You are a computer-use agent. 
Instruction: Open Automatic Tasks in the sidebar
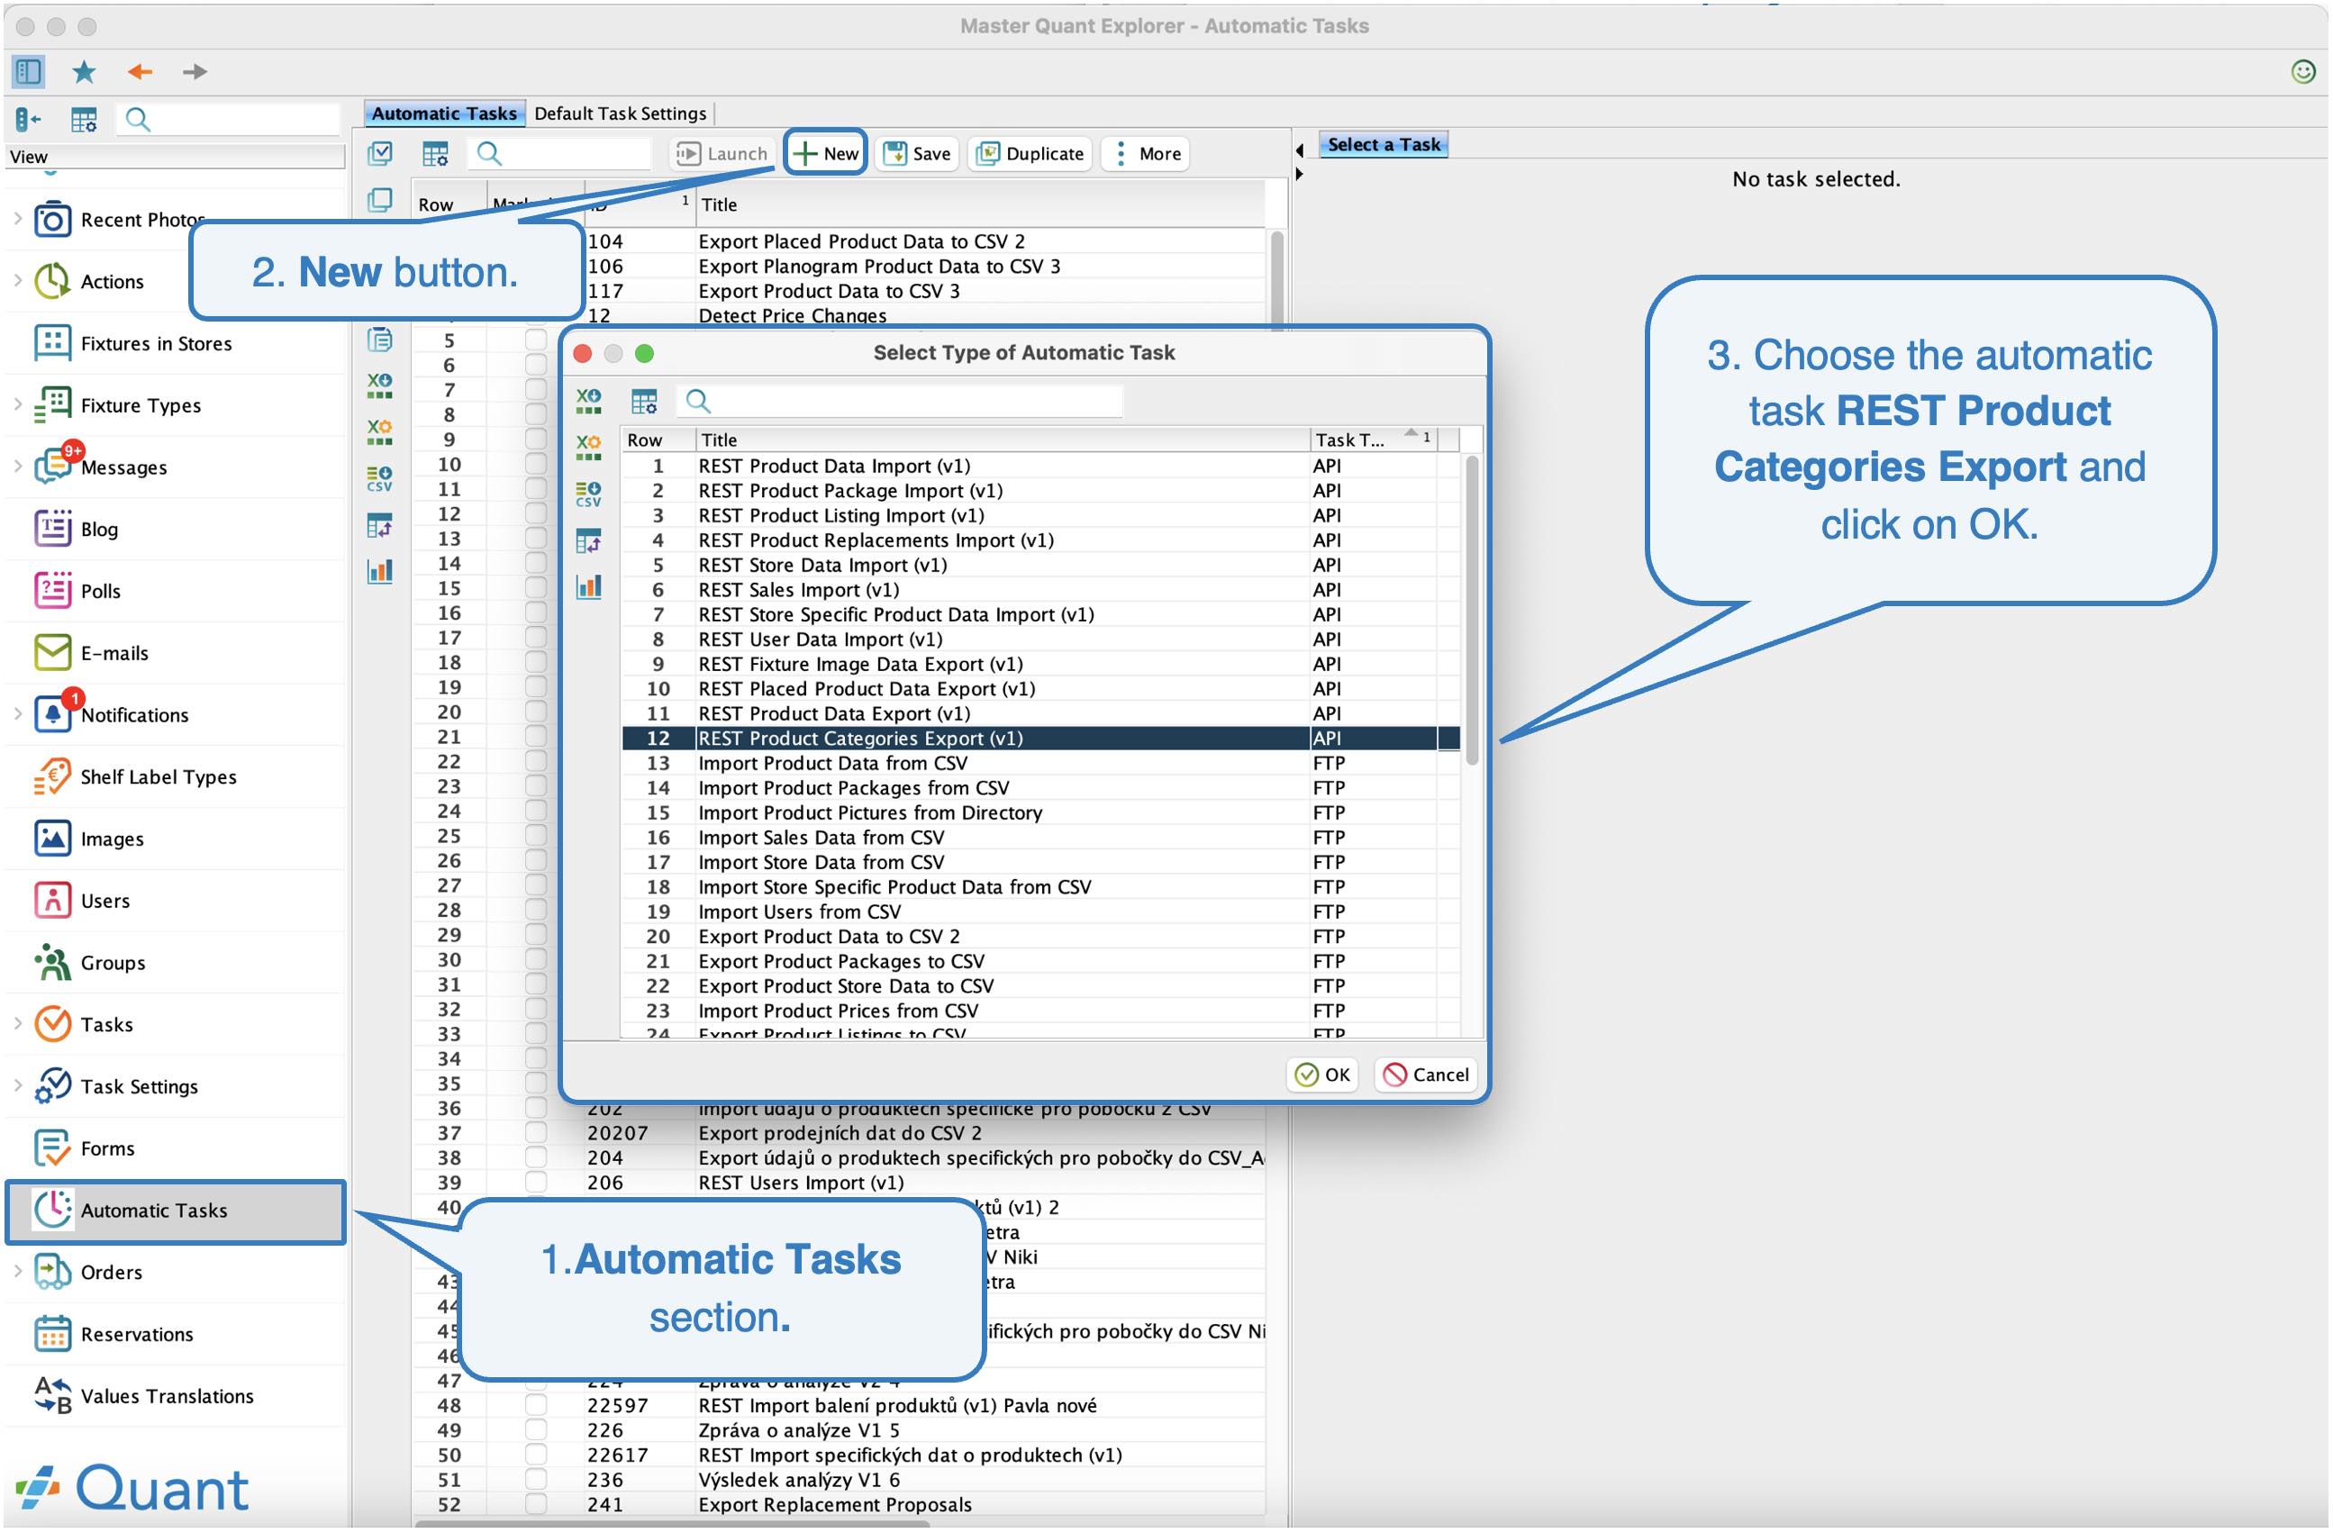(x=175, y=1211)
